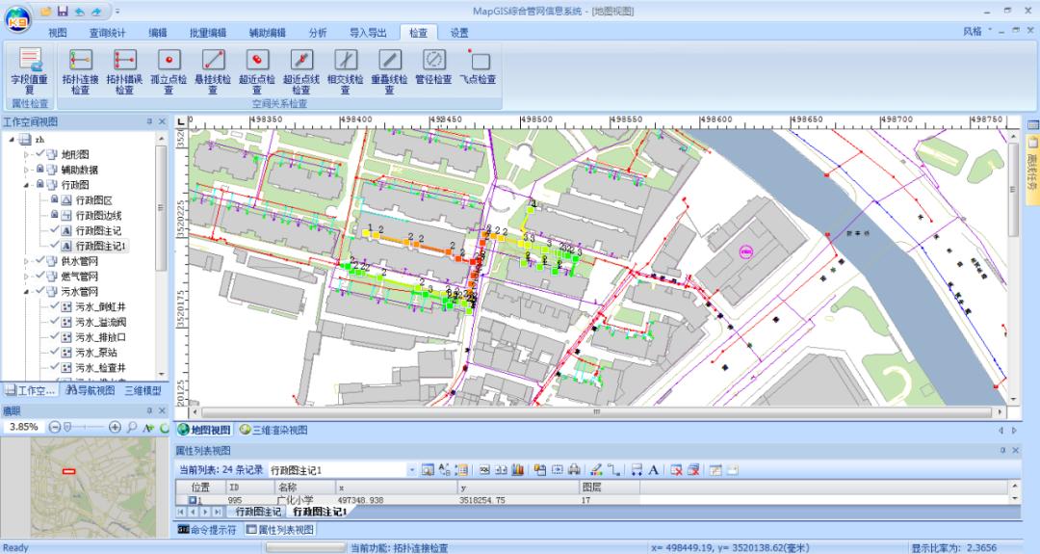The width and height of the screenshot is (1040, 554).
Task: Toggle visibility check of 污水_泵站 layer
Action: [55, 353]
